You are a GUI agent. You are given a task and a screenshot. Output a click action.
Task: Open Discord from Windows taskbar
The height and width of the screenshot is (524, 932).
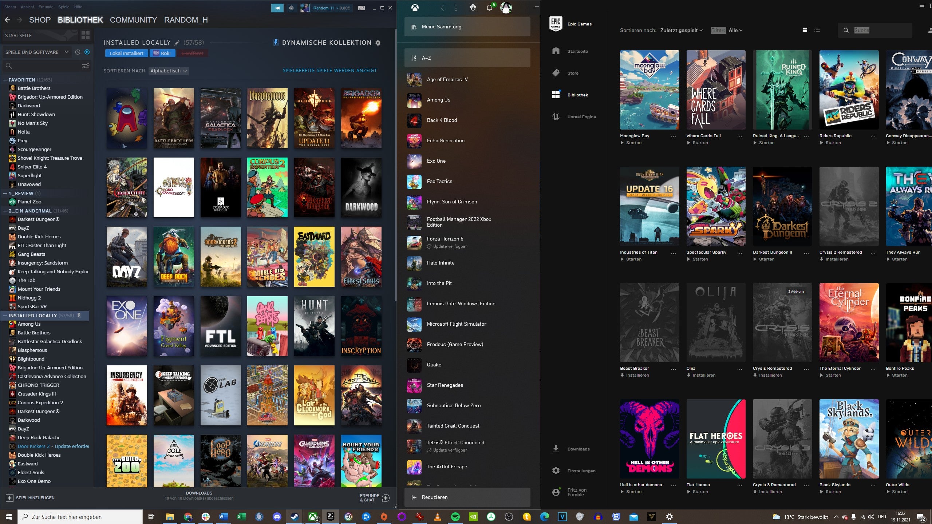(277, 517)
